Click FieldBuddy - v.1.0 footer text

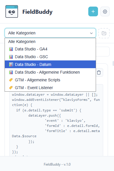click(57, 164)
